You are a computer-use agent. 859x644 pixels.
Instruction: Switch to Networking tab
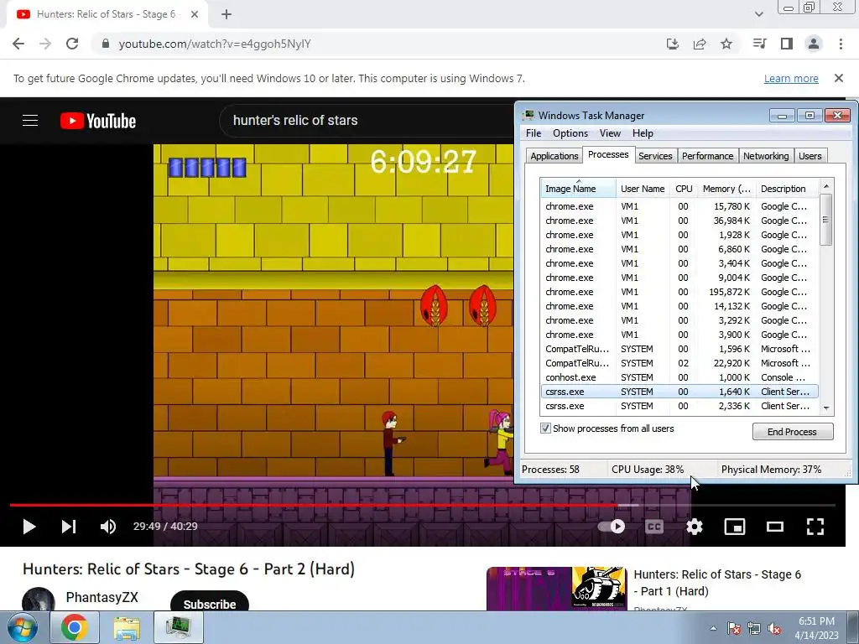click(766, 156)
